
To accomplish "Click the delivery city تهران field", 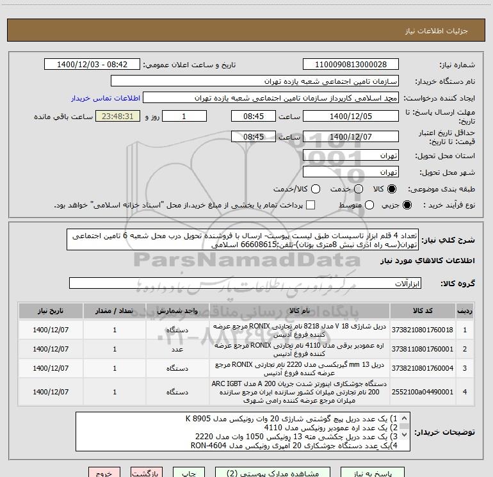I will (x=351, y=172).
